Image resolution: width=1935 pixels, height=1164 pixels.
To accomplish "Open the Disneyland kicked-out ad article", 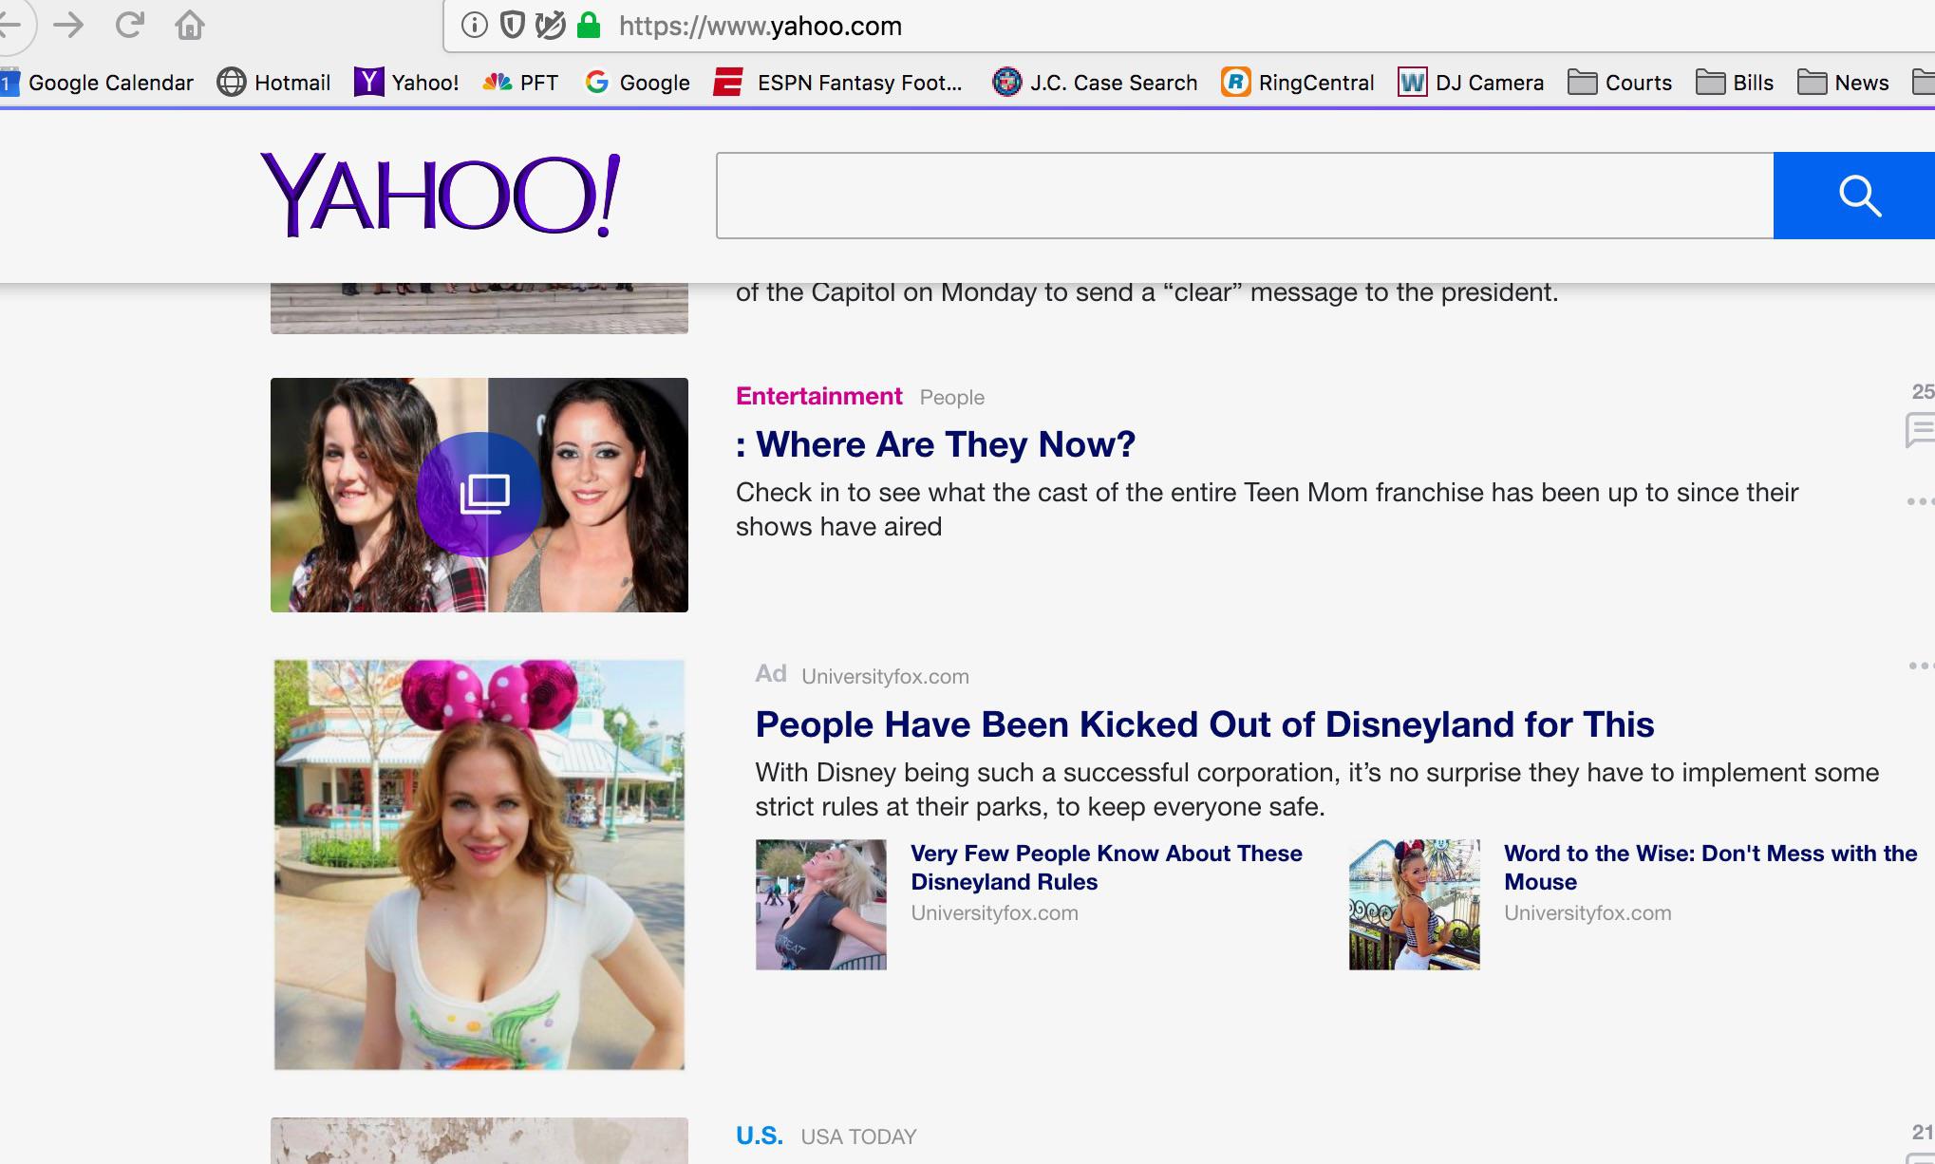I will click(1204, 724).
